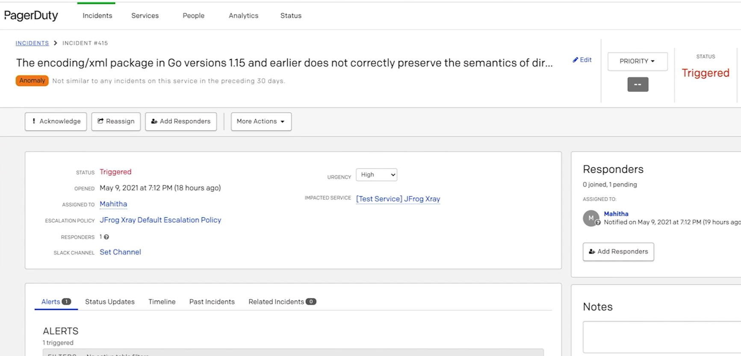Switch to the Timeline tab
Image resolution: width=741 pixels, height=356 pixels.
[162, 302]
